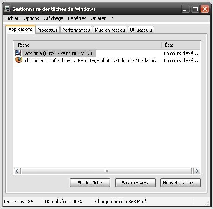The height and width of the screenshot is (209, 213).
Task: Click the Task Manager title bar icon
Action: [x=7, y=9]
